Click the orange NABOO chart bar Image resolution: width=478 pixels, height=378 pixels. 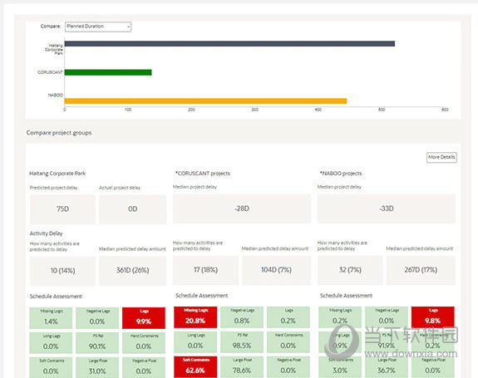205,101
